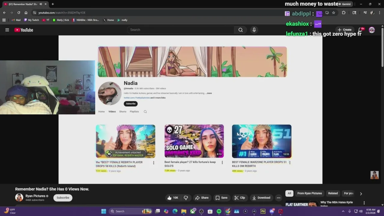Image resolution: width=384 pixels, height=216 pixels.
Task: Close the Remember Nadia tab
Action: point(46,4)
